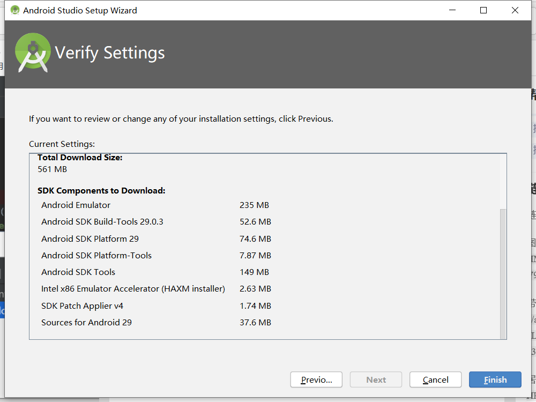Go back with the Previous button
Viewport: 536px width, 402px height.
click(x=316, y=379)
